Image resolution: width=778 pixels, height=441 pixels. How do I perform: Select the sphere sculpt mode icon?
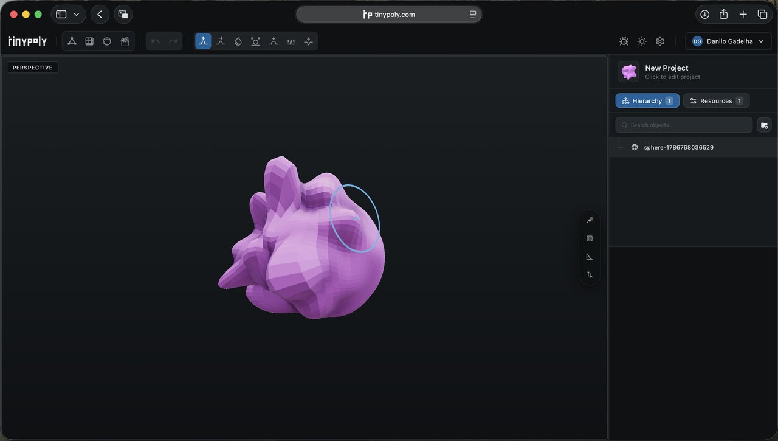107,41
